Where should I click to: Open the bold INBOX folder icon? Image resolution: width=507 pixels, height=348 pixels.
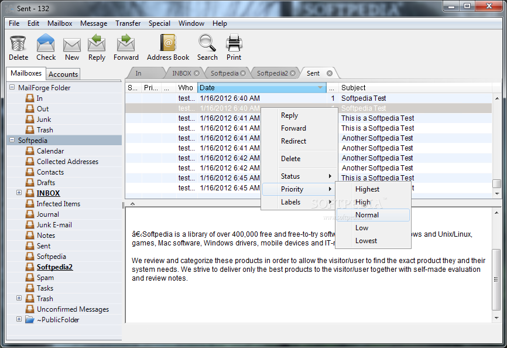point(30,193)
